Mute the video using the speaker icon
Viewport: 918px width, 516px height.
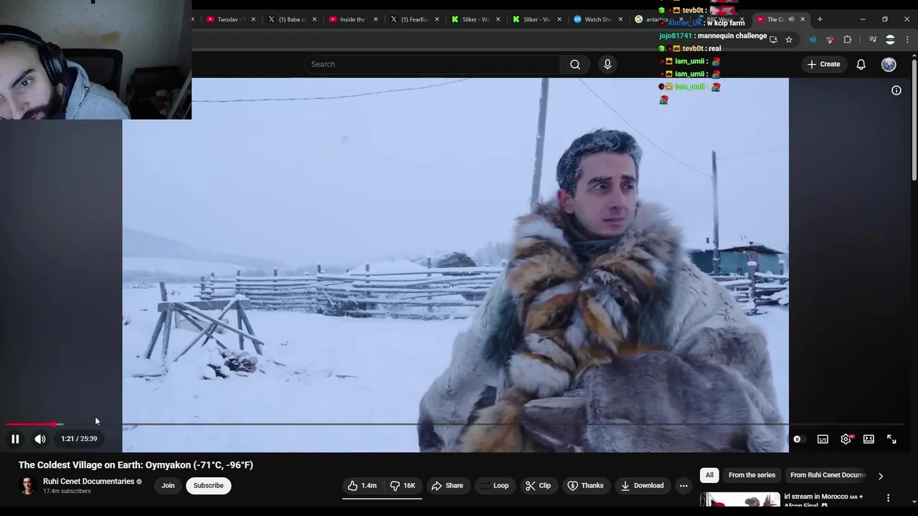(40, 439)
